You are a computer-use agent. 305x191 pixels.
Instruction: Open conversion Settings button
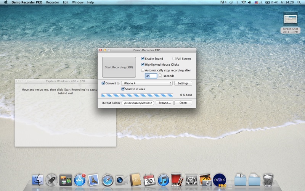point(183,83)
